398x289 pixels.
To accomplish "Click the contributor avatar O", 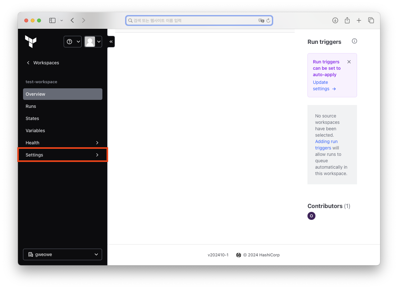I will tap(311, 216).
